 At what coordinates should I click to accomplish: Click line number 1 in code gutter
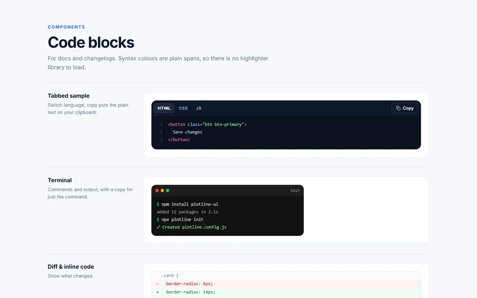[161, 124]
